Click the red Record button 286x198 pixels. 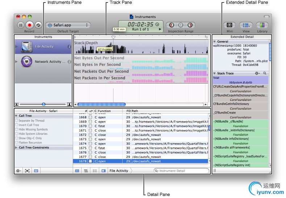30,25
